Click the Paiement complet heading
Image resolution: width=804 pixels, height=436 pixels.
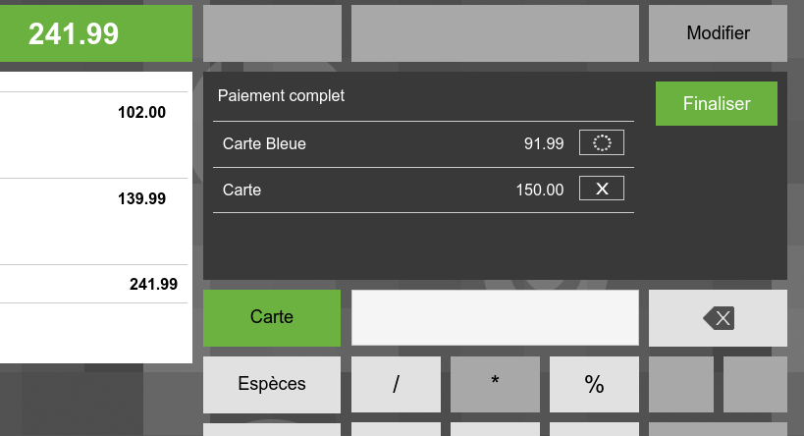tap(281, 96)
